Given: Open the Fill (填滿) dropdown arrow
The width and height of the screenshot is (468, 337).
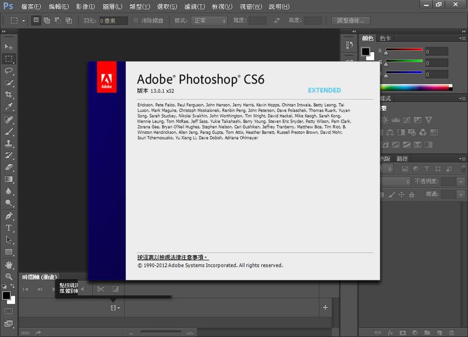Looking at the screenshot, I should [462, 194].
